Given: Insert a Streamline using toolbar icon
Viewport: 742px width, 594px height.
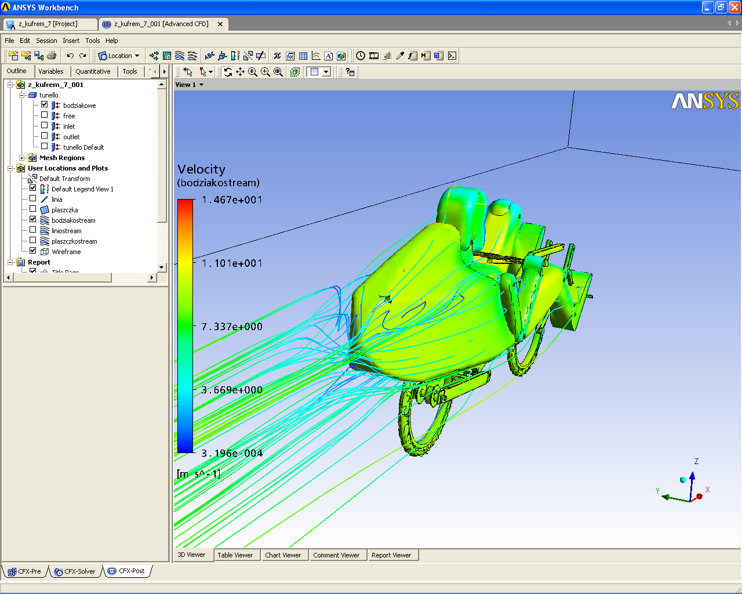Looking at the screenshot, I should [x=180, y=56].
